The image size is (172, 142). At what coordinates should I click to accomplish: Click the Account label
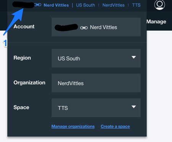[24, 27]
